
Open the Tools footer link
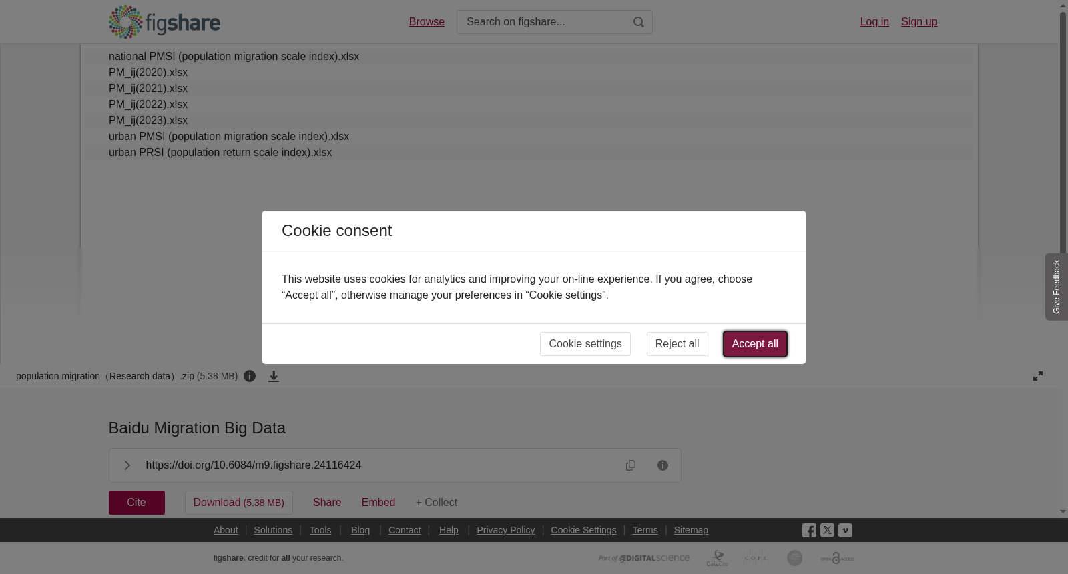coord(320,530)
